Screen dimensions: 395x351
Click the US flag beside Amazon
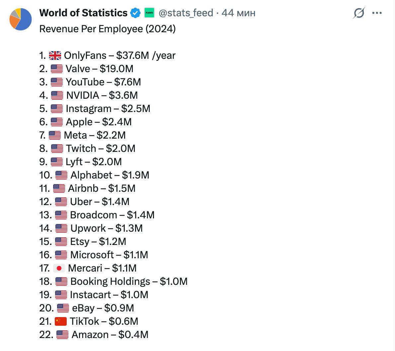(x=62, y=335)
